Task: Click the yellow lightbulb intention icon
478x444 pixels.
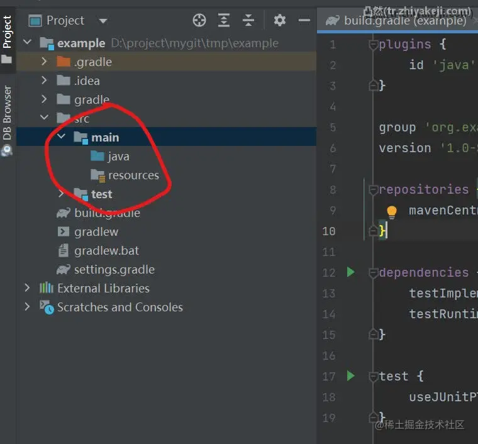Action: point(391,211)
